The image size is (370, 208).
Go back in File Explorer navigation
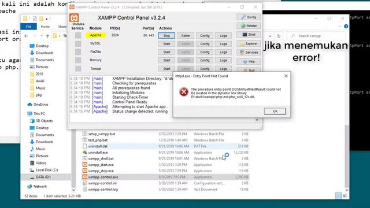click(26, 36)
